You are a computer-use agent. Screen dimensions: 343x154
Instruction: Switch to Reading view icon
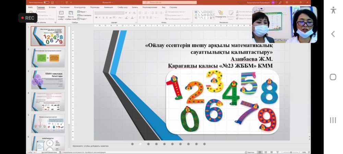tap(271, 152)
